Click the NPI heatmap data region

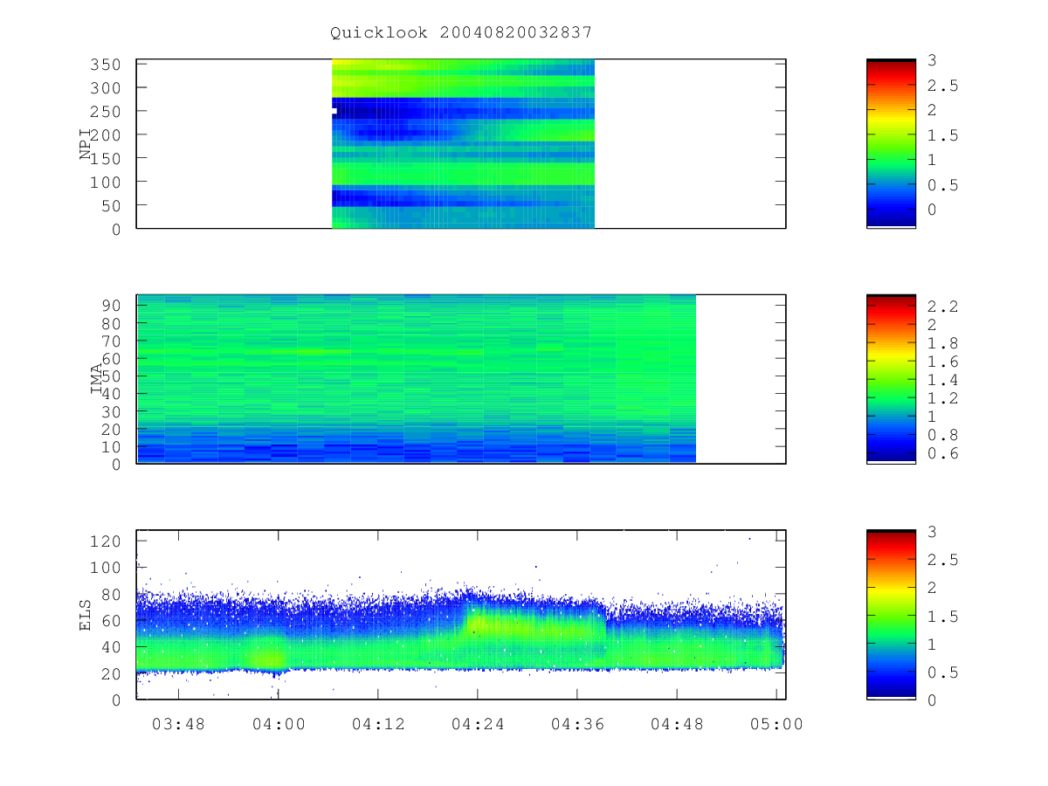point(463,144)
